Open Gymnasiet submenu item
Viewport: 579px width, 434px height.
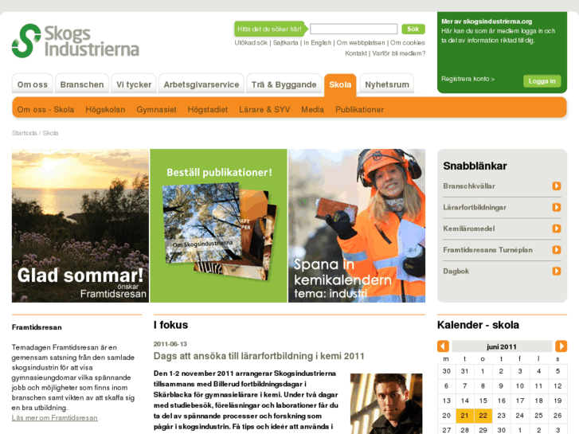[156, 110]
